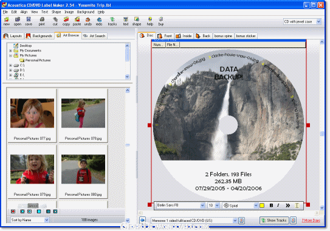Click the tracks toolbar icon
The image size is (330, 231).
[x=112, y=21]
